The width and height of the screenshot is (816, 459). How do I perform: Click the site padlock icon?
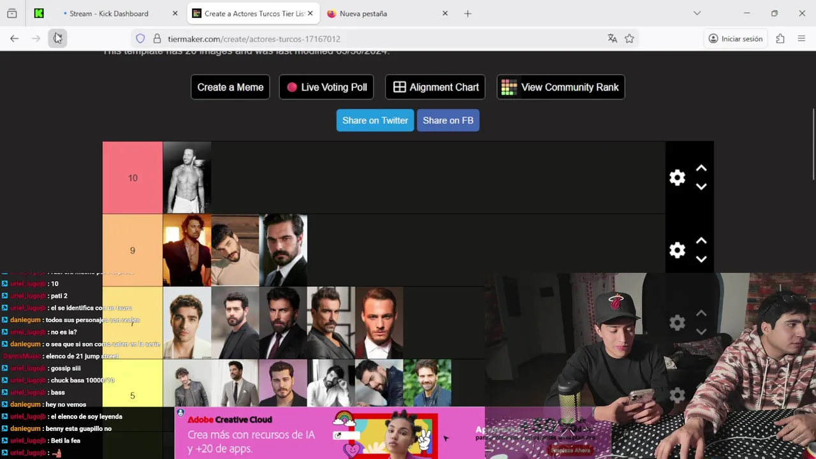tap(157, 39)
